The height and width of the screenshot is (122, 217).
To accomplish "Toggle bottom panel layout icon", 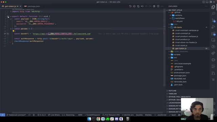I will coord(207,2).
